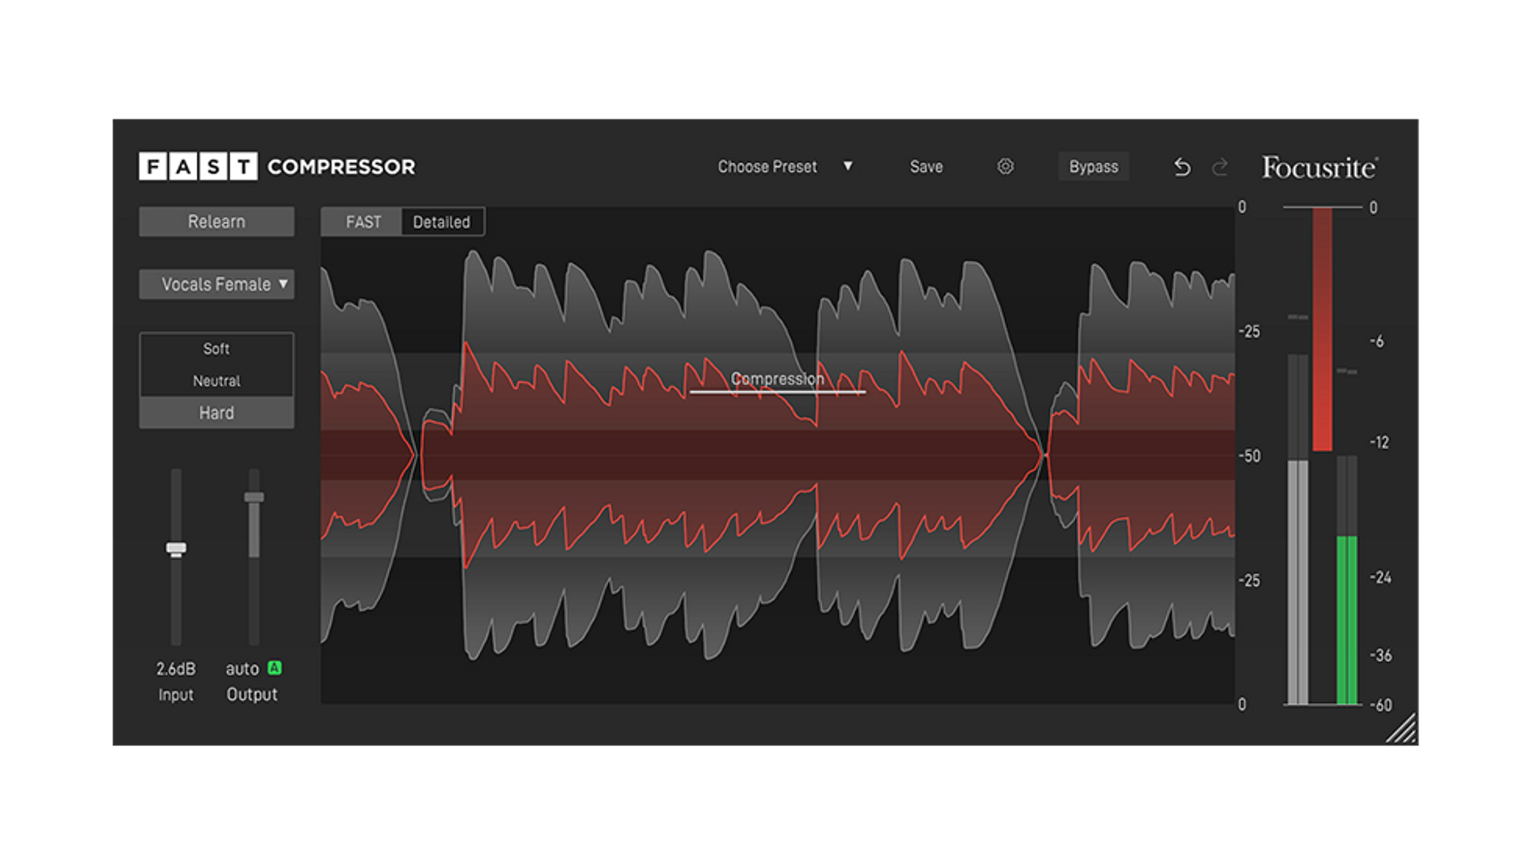The height and width of the screenshot is (844, 1531).
Task: Click the Output gain slider handle
Action: (254, 497)
